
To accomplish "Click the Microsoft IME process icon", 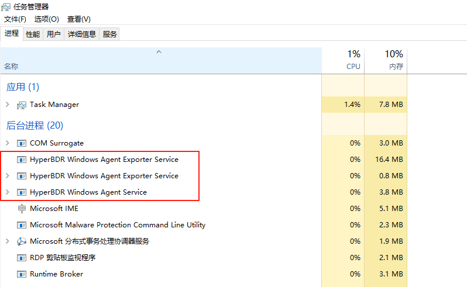I will [22, 209].
